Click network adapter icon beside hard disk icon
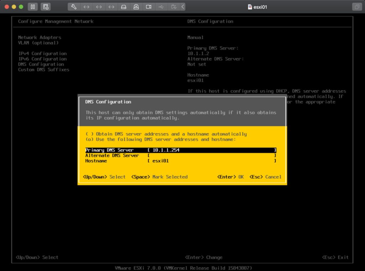Screen dimensions: 365x271 click(111, 7)
